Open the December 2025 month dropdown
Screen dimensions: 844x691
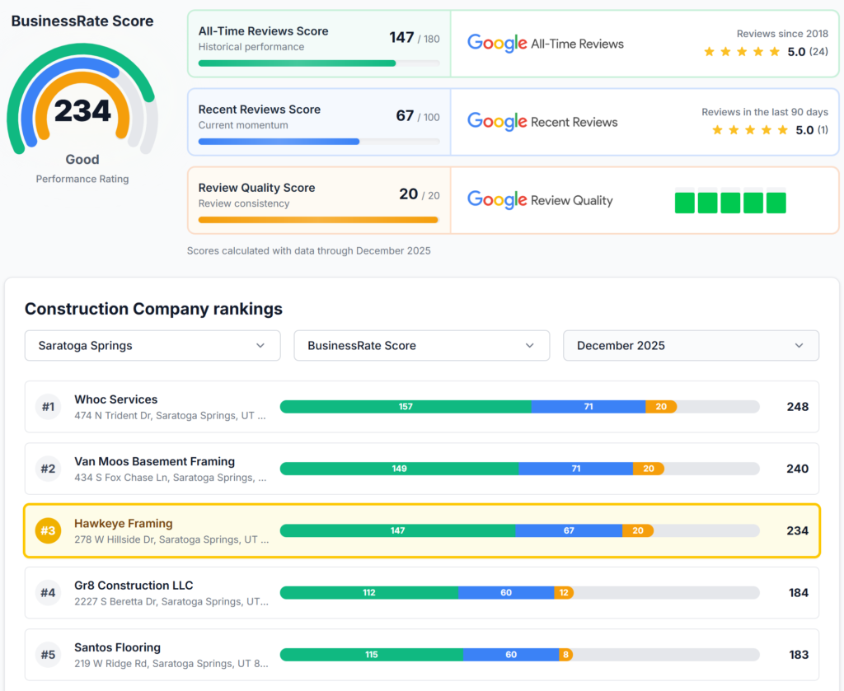(x=691, y=346)
